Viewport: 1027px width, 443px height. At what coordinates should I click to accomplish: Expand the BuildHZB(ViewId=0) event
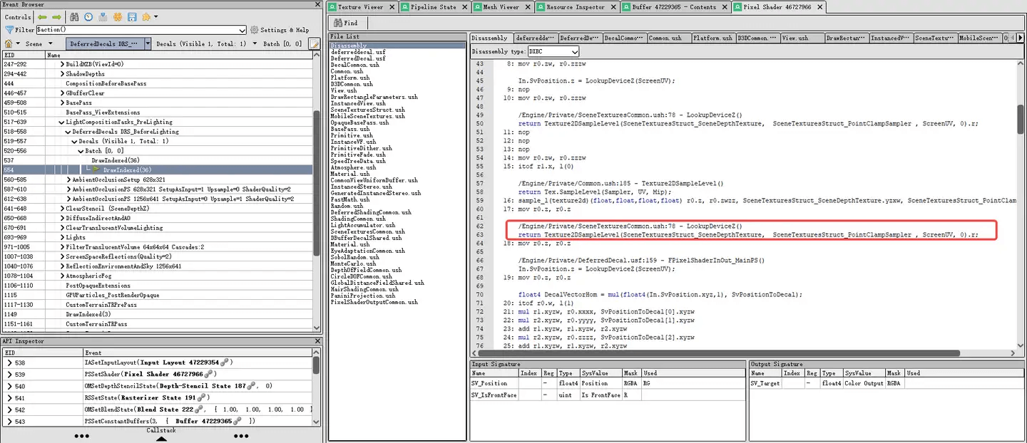[62, 64]
